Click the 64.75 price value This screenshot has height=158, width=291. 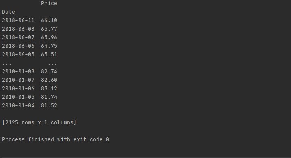click(x=49, y=46)
